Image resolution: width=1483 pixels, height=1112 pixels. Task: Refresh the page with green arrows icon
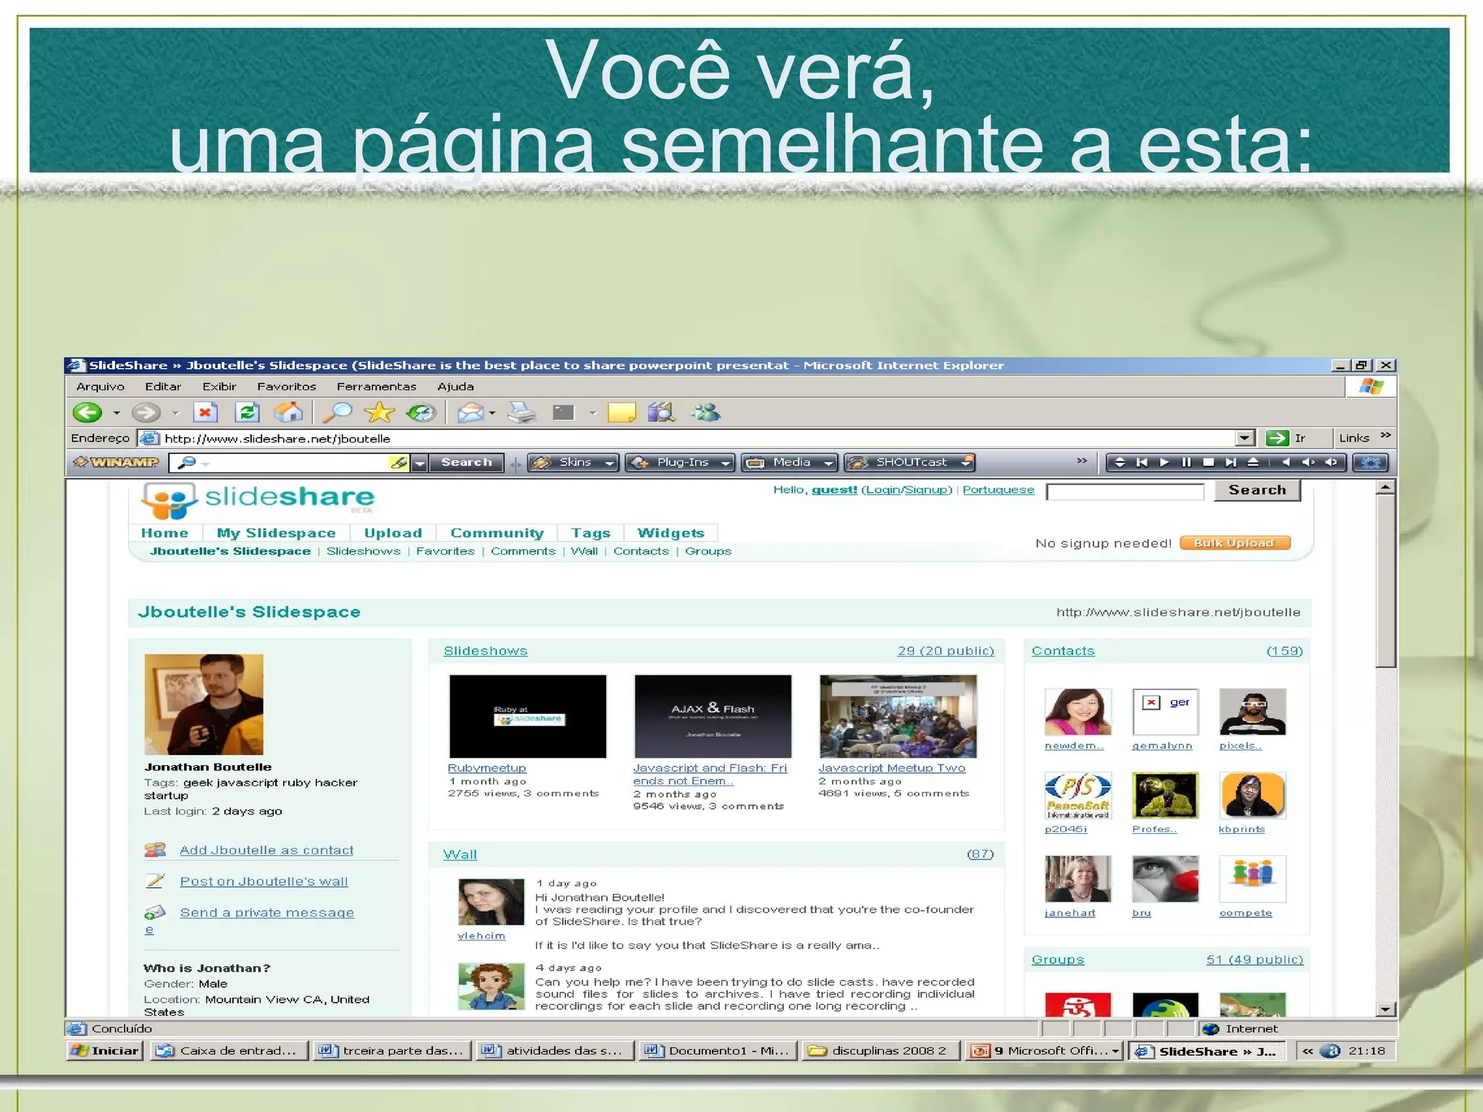tap(247, 413)
